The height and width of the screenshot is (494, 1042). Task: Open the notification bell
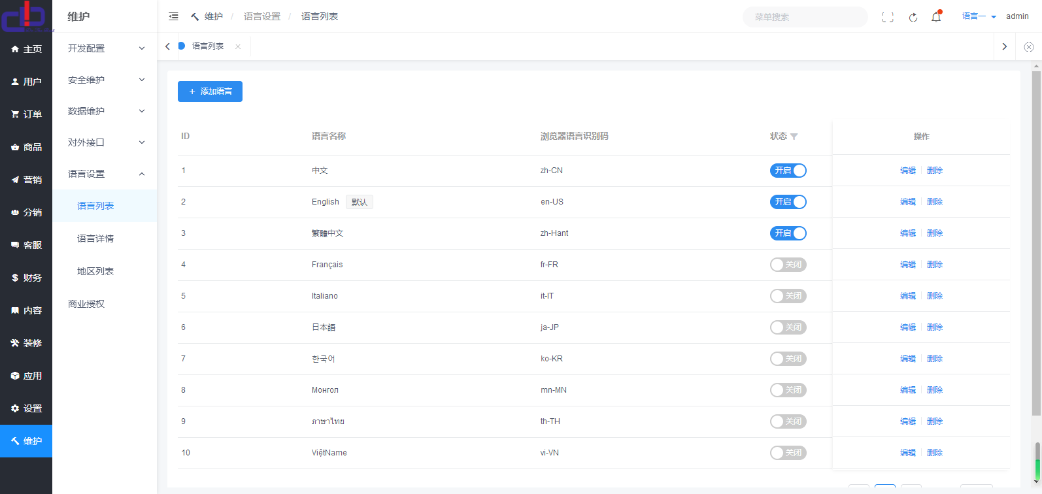point(936,17)
